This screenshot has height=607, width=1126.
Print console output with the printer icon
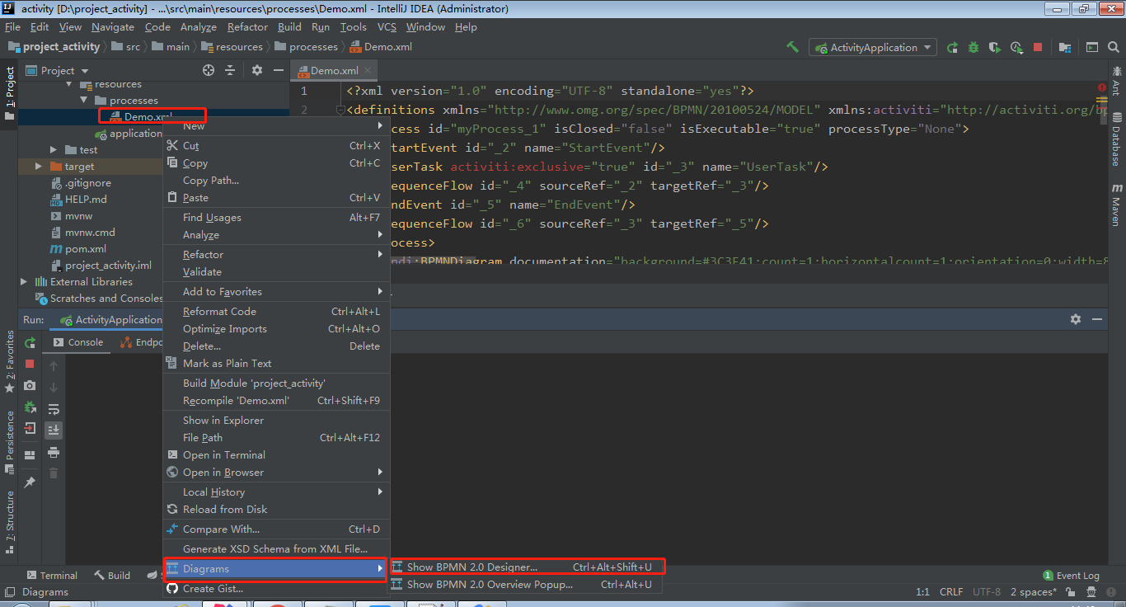coord(53,452)
